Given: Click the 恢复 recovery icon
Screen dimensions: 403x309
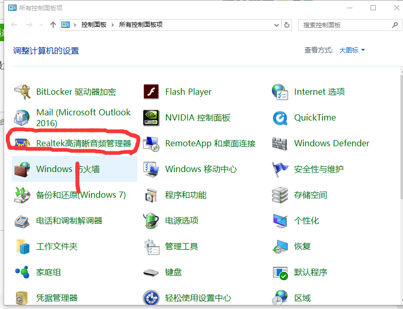Looking at the screenshot, I should point(280,247).
